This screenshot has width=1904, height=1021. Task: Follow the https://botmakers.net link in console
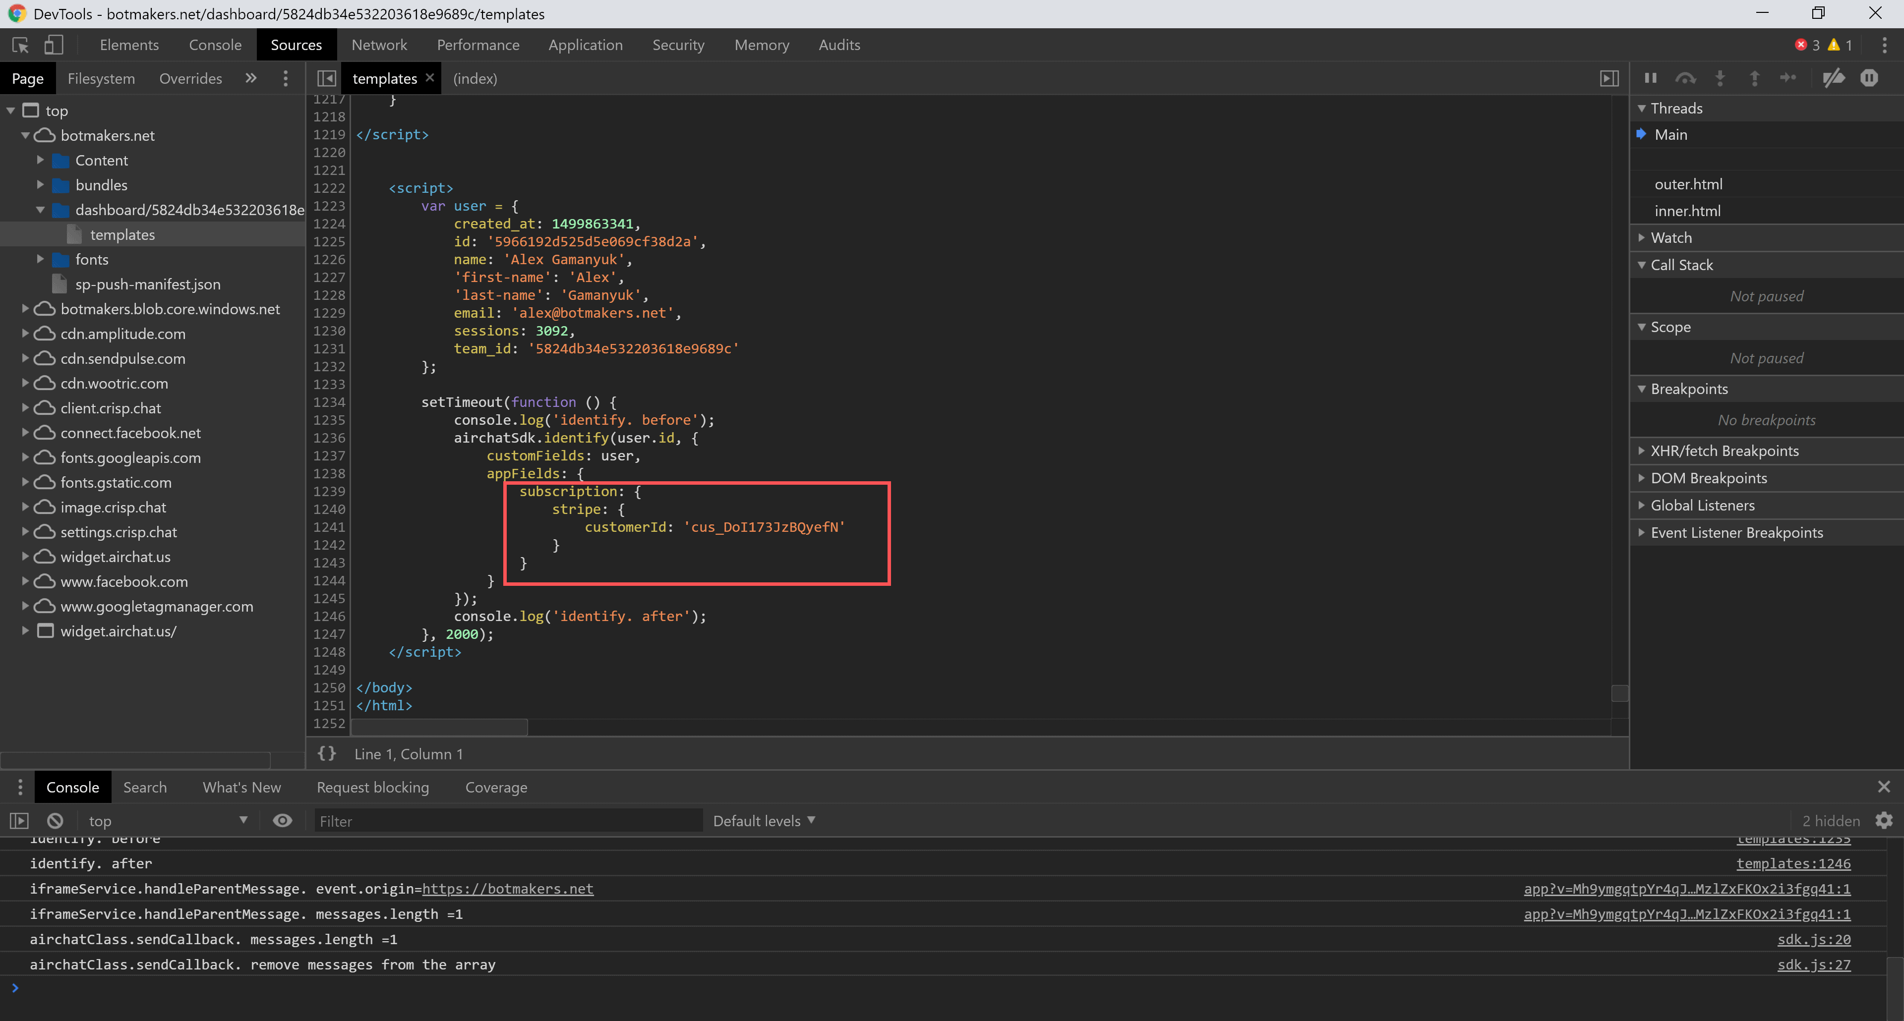click(x=508, y=889)
